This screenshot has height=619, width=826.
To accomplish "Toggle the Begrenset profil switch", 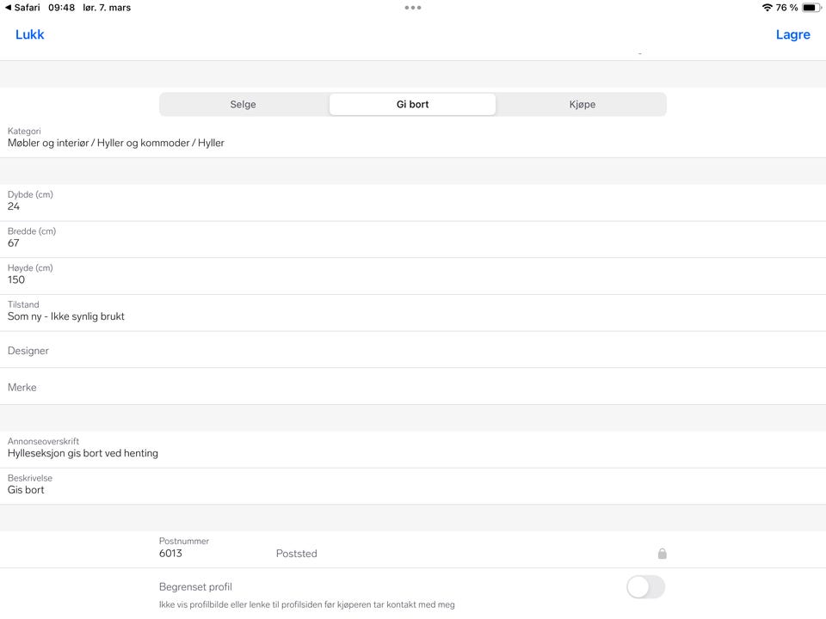I will coord(646,587).
